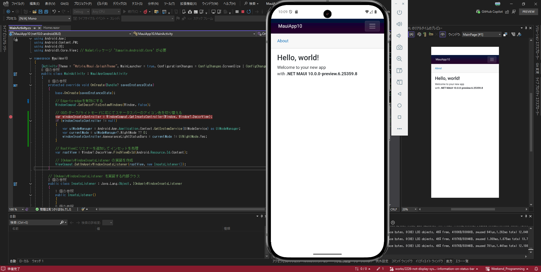Click the code editor horizontal scrollbar
The image size is (541, 272).
[181, 209]
